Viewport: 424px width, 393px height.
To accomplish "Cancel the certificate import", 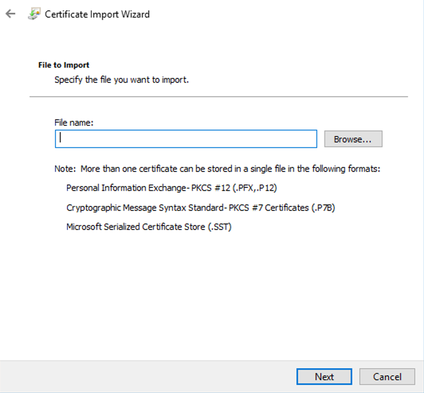I will [x=387, y=376].
